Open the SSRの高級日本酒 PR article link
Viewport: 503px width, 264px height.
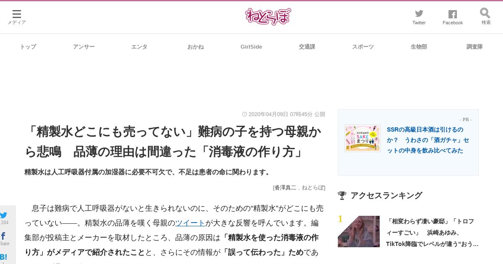coord(428,140)
